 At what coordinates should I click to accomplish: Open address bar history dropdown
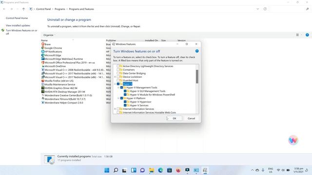point(258,9)
